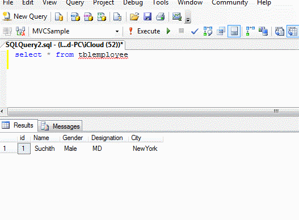Screen dimensions: 299x220
Task: Switch to Results to Text mode
Action: 279,31
